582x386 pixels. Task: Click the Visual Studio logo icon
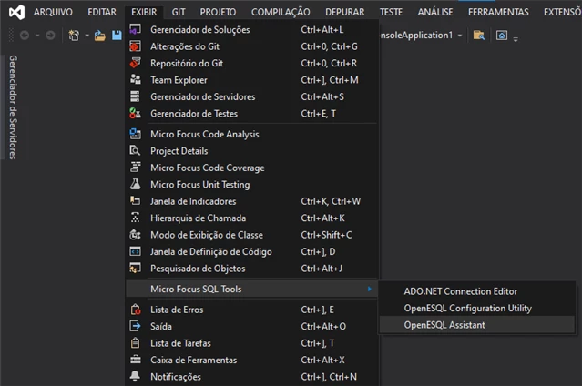click(x=16, y=12)
